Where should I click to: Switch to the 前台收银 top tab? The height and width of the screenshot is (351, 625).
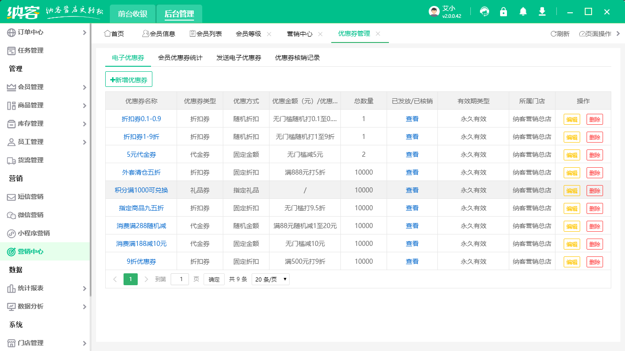click(133, 14)
